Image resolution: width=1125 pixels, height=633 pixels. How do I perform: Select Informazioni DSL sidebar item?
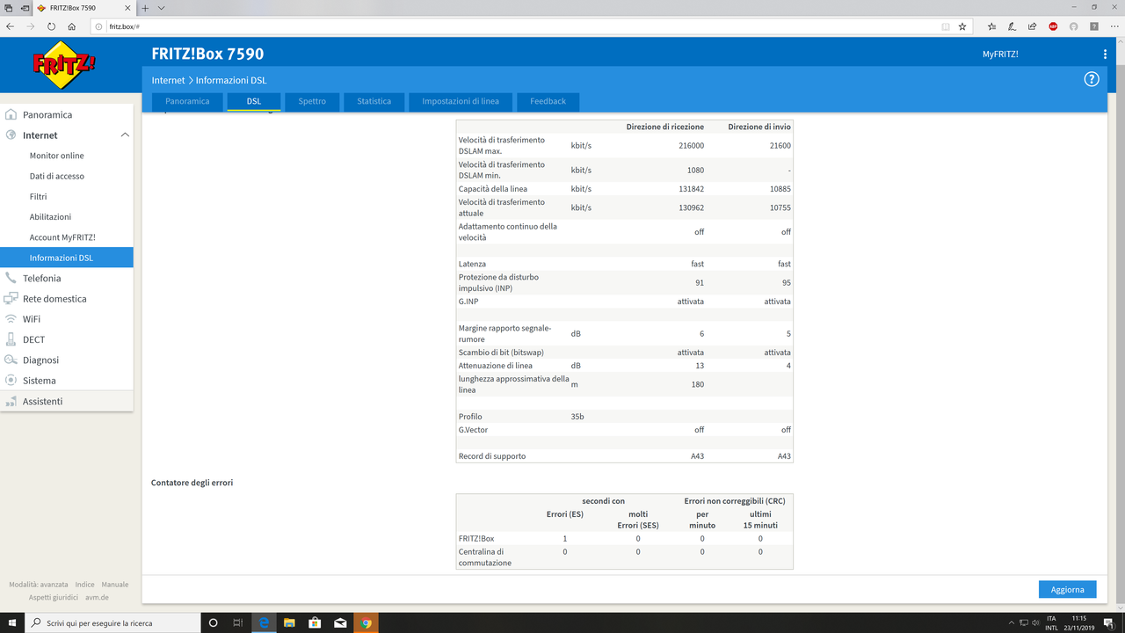66,258
